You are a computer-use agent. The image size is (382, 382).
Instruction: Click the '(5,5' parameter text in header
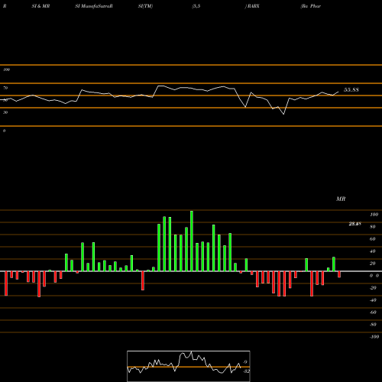pyautogui.click(x=196, y=6)
